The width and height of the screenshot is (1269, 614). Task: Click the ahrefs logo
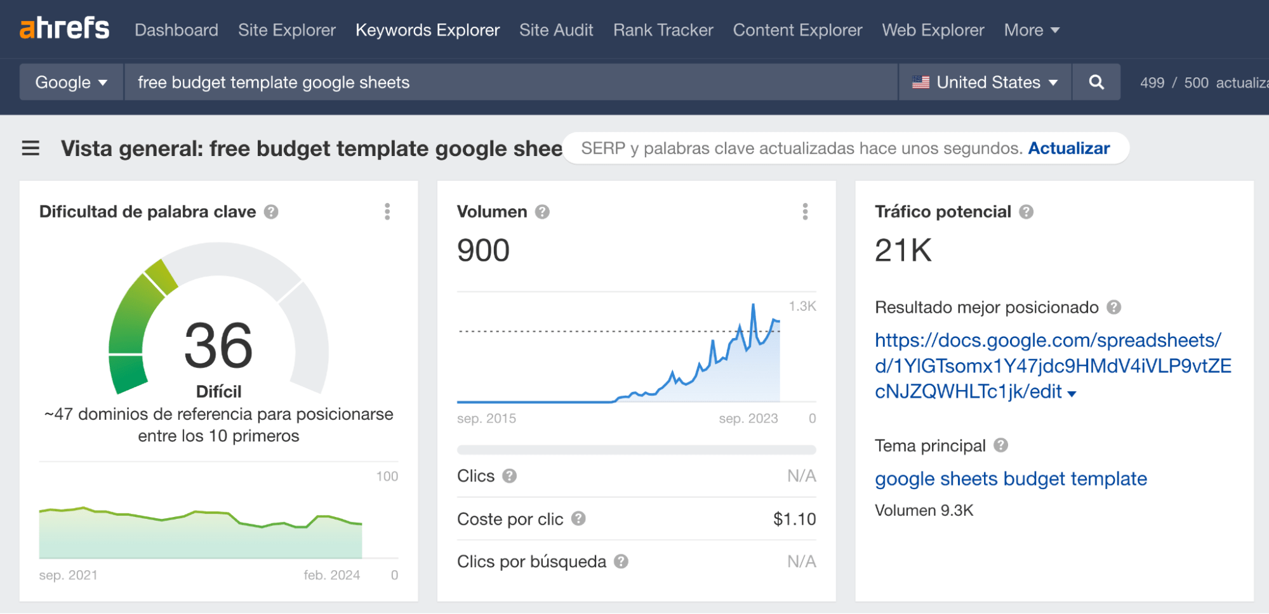coord(64,29)
